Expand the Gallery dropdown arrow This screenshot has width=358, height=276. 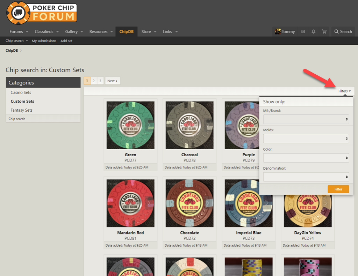point(82,32)
